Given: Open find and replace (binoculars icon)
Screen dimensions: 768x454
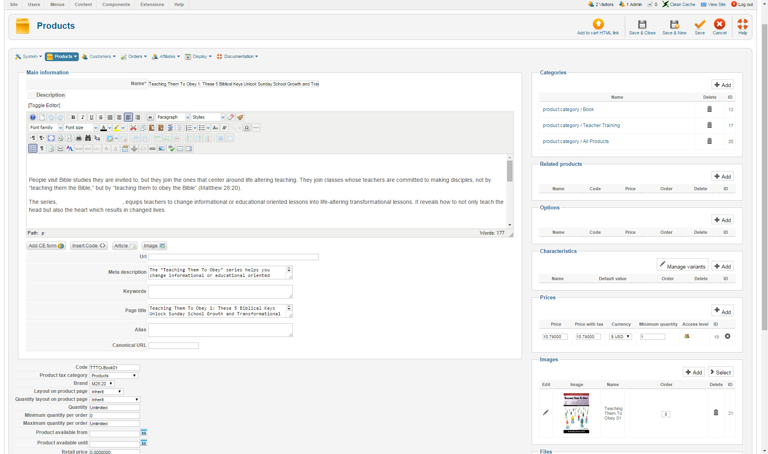Looking at the screenshot, I should pos(88,138).
